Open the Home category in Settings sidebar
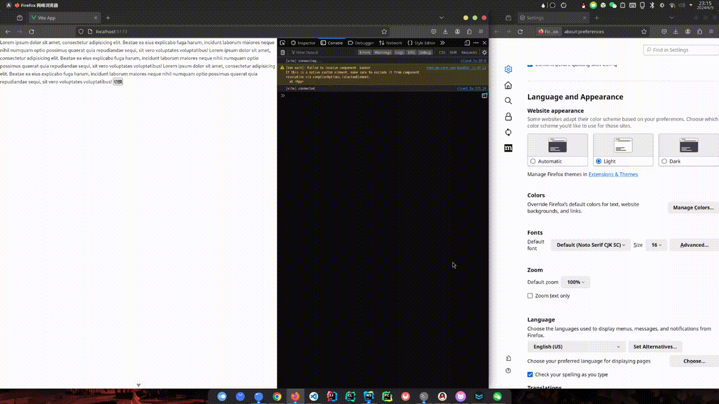The width and height of the screenshot is (719, 404). point(508,85)
